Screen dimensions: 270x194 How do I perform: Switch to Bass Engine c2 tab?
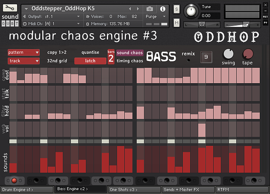click(x=81, y=189)
